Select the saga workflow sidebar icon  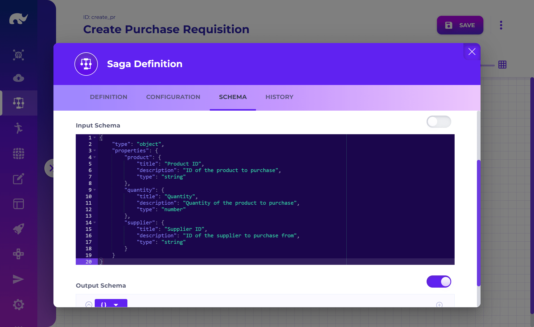pos(18,103)
